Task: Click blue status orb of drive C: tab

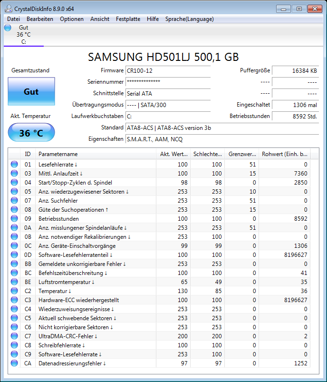Action: (8, 28)
